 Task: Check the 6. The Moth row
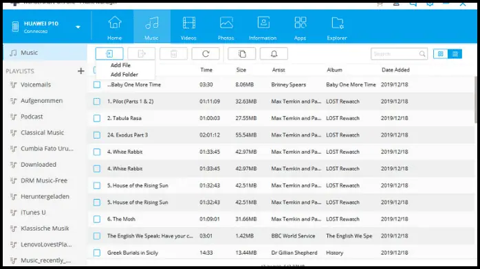(97, 219)
